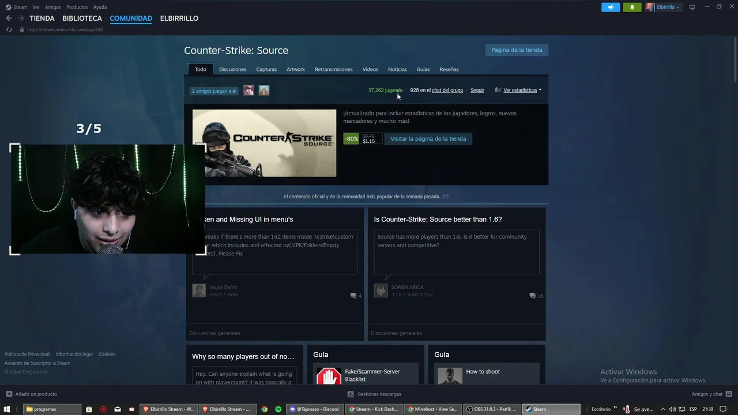Open 'Why so many players out of no…' thread
Screen dimensions: 738x415
[243, 357]
